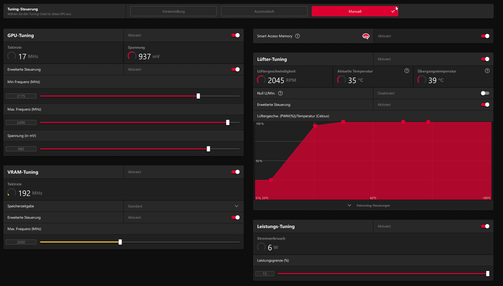The height and width of the screenshot is (286, 503).
Task: Click the GPU-Tuning heading
Action: point(21,35)
